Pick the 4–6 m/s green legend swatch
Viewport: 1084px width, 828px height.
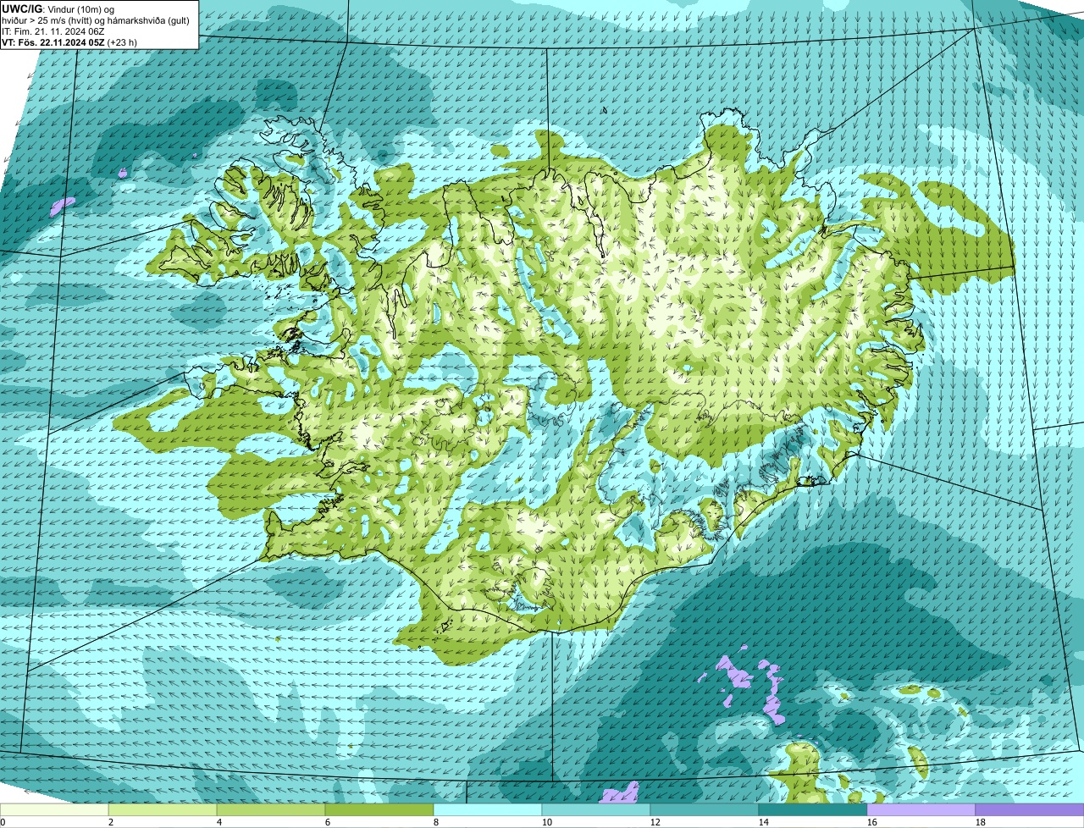click(x=271, y=809)
